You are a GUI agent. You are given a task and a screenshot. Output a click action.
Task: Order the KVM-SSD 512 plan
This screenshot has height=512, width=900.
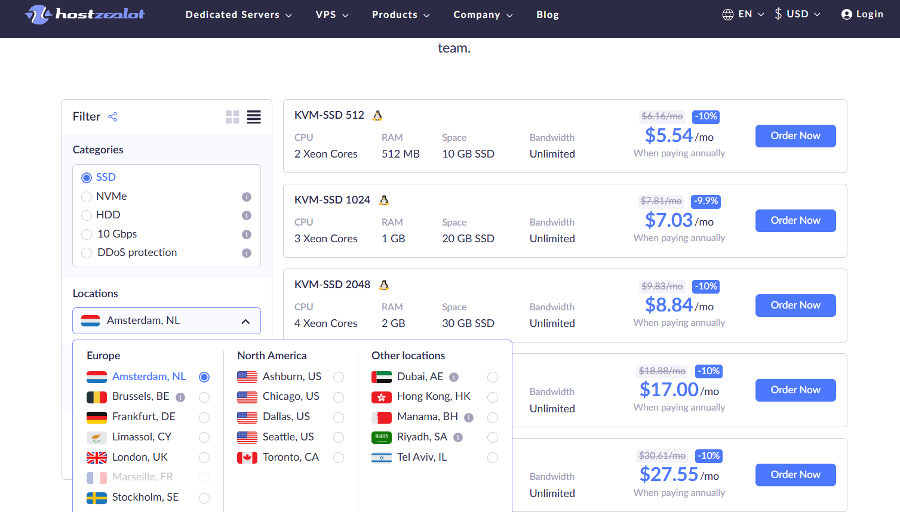tap(795, 136)
